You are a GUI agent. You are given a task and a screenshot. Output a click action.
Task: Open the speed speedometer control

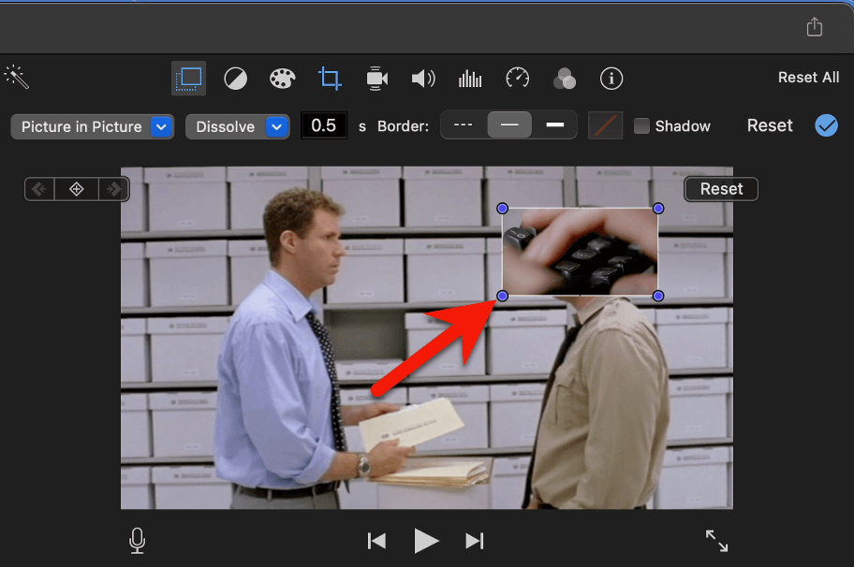click(518, 79)
